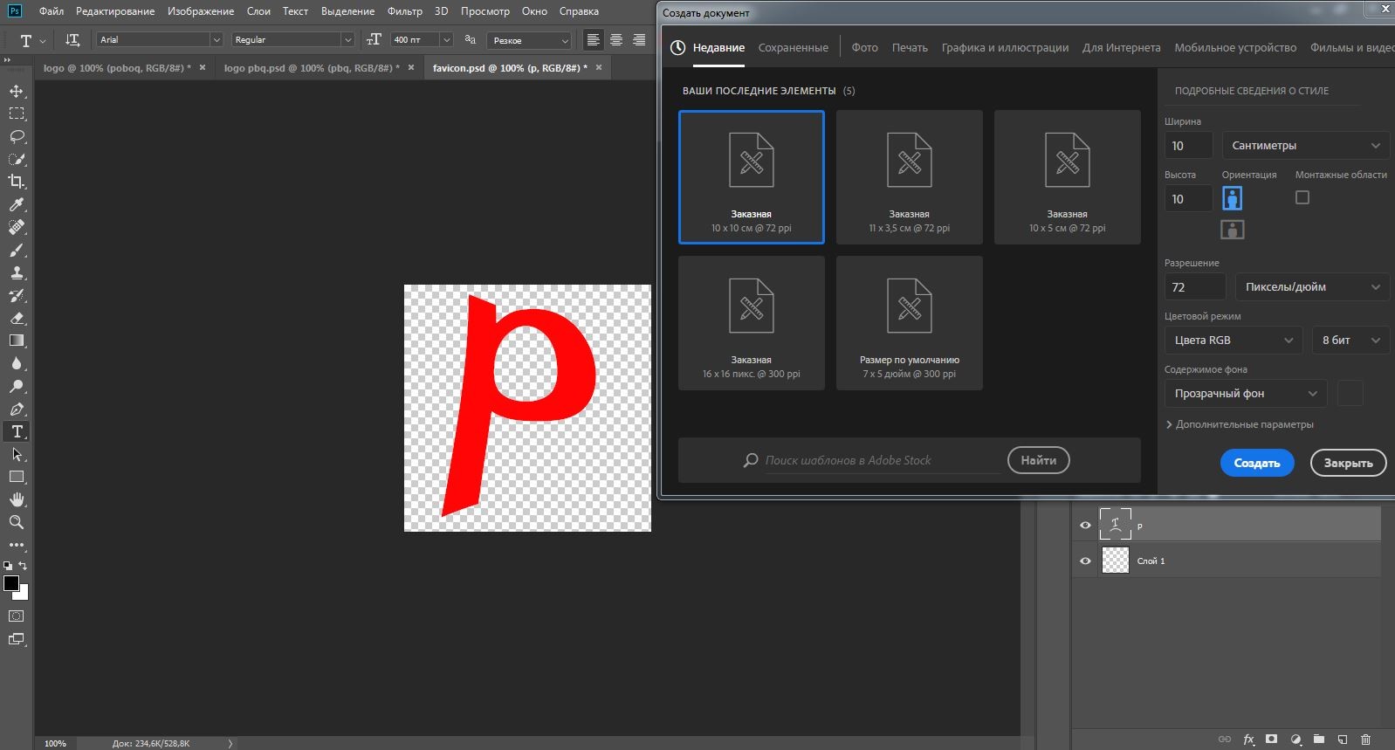Hide the 'p' text layer
Image resolution: width=1395 pixels, height=750 pixels.
tap(1085, 526)
